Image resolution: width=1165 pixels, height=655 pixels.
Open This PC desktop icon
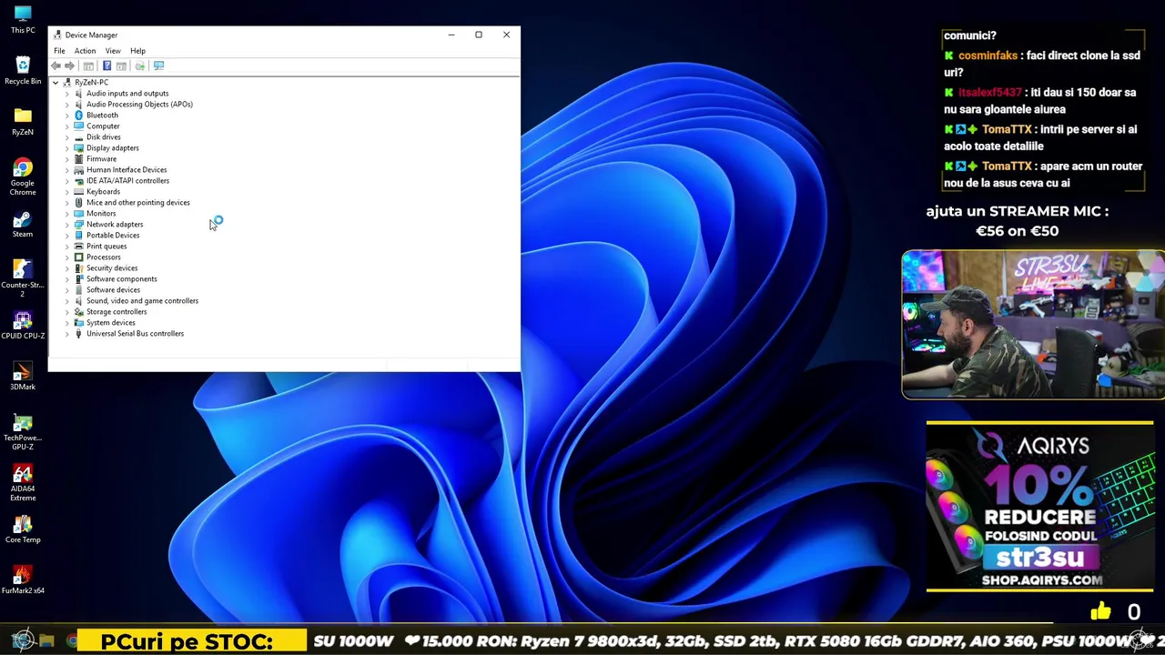pos(23,19)
